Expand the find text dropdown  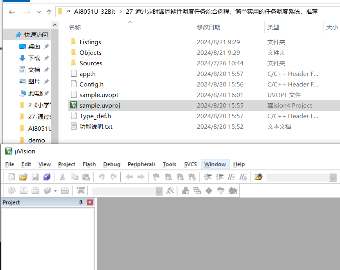click(x=333, y=178)
